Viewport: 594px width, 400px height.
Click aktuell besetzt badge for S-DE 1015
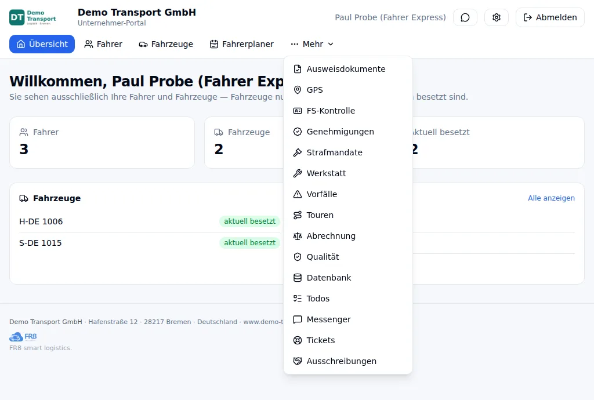[x=249, y=243]
